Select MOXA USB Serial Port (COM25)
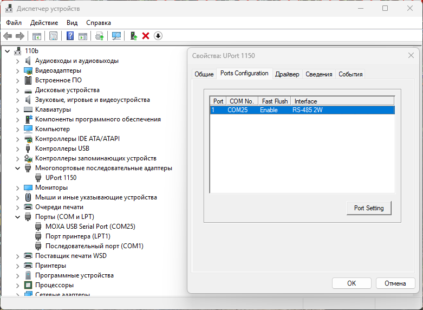This screenshot has width=423, height=310. [x=90, y=227]
